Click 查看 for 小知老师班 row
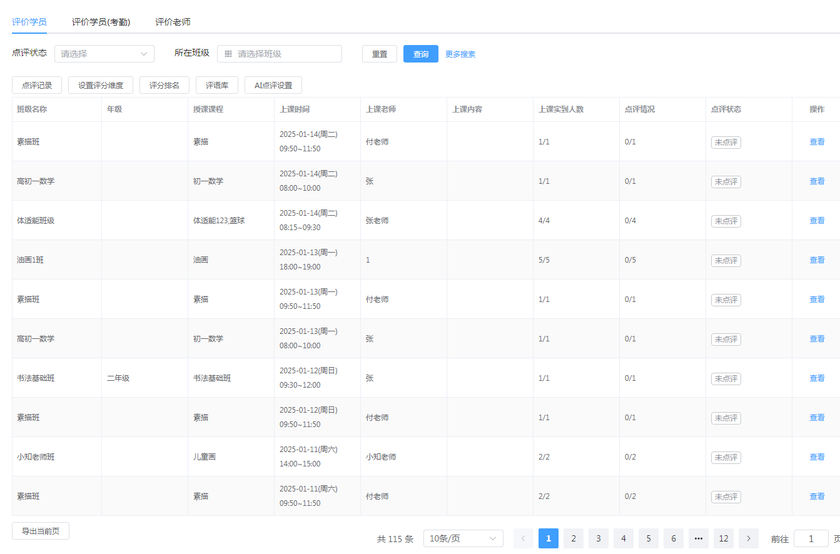The image size is (840, 554). [x=817, y=457]
